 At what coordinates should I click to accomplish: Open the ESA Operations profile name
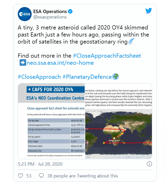[50, 11]
